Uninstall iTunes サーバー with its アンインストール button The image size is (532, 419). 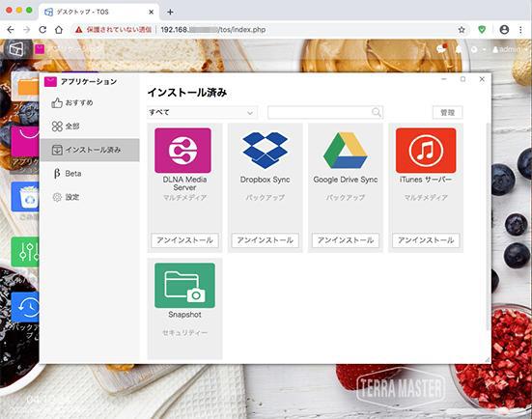tap(426, 240)
